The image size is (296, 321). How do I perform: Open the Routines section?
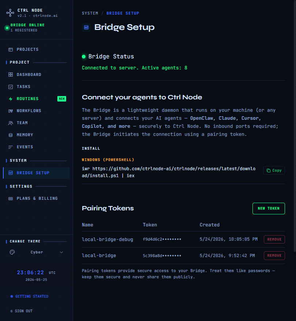(37, 99)
